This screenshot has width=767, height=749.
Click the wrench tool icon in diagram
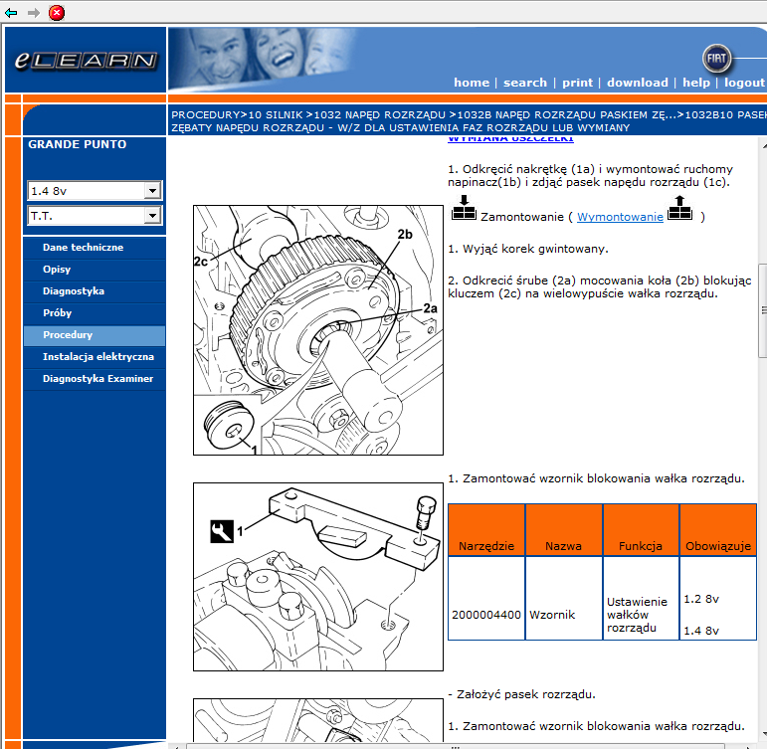click(221, 531)
